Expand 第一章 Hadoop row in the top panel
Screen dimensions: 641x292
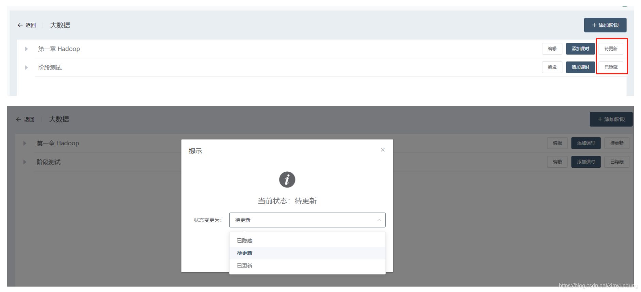point(26,49)
